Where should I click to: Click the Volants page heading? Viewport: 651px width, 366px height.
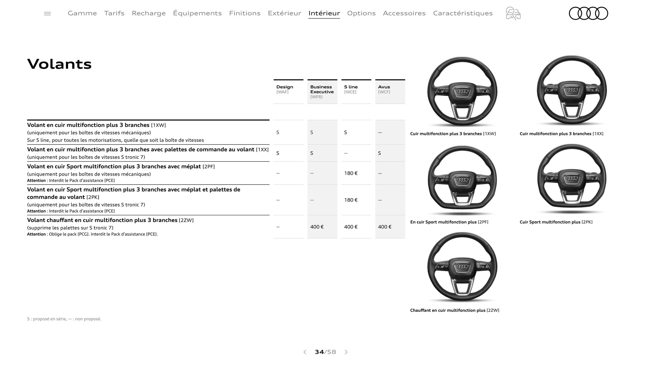click(60, 64)
